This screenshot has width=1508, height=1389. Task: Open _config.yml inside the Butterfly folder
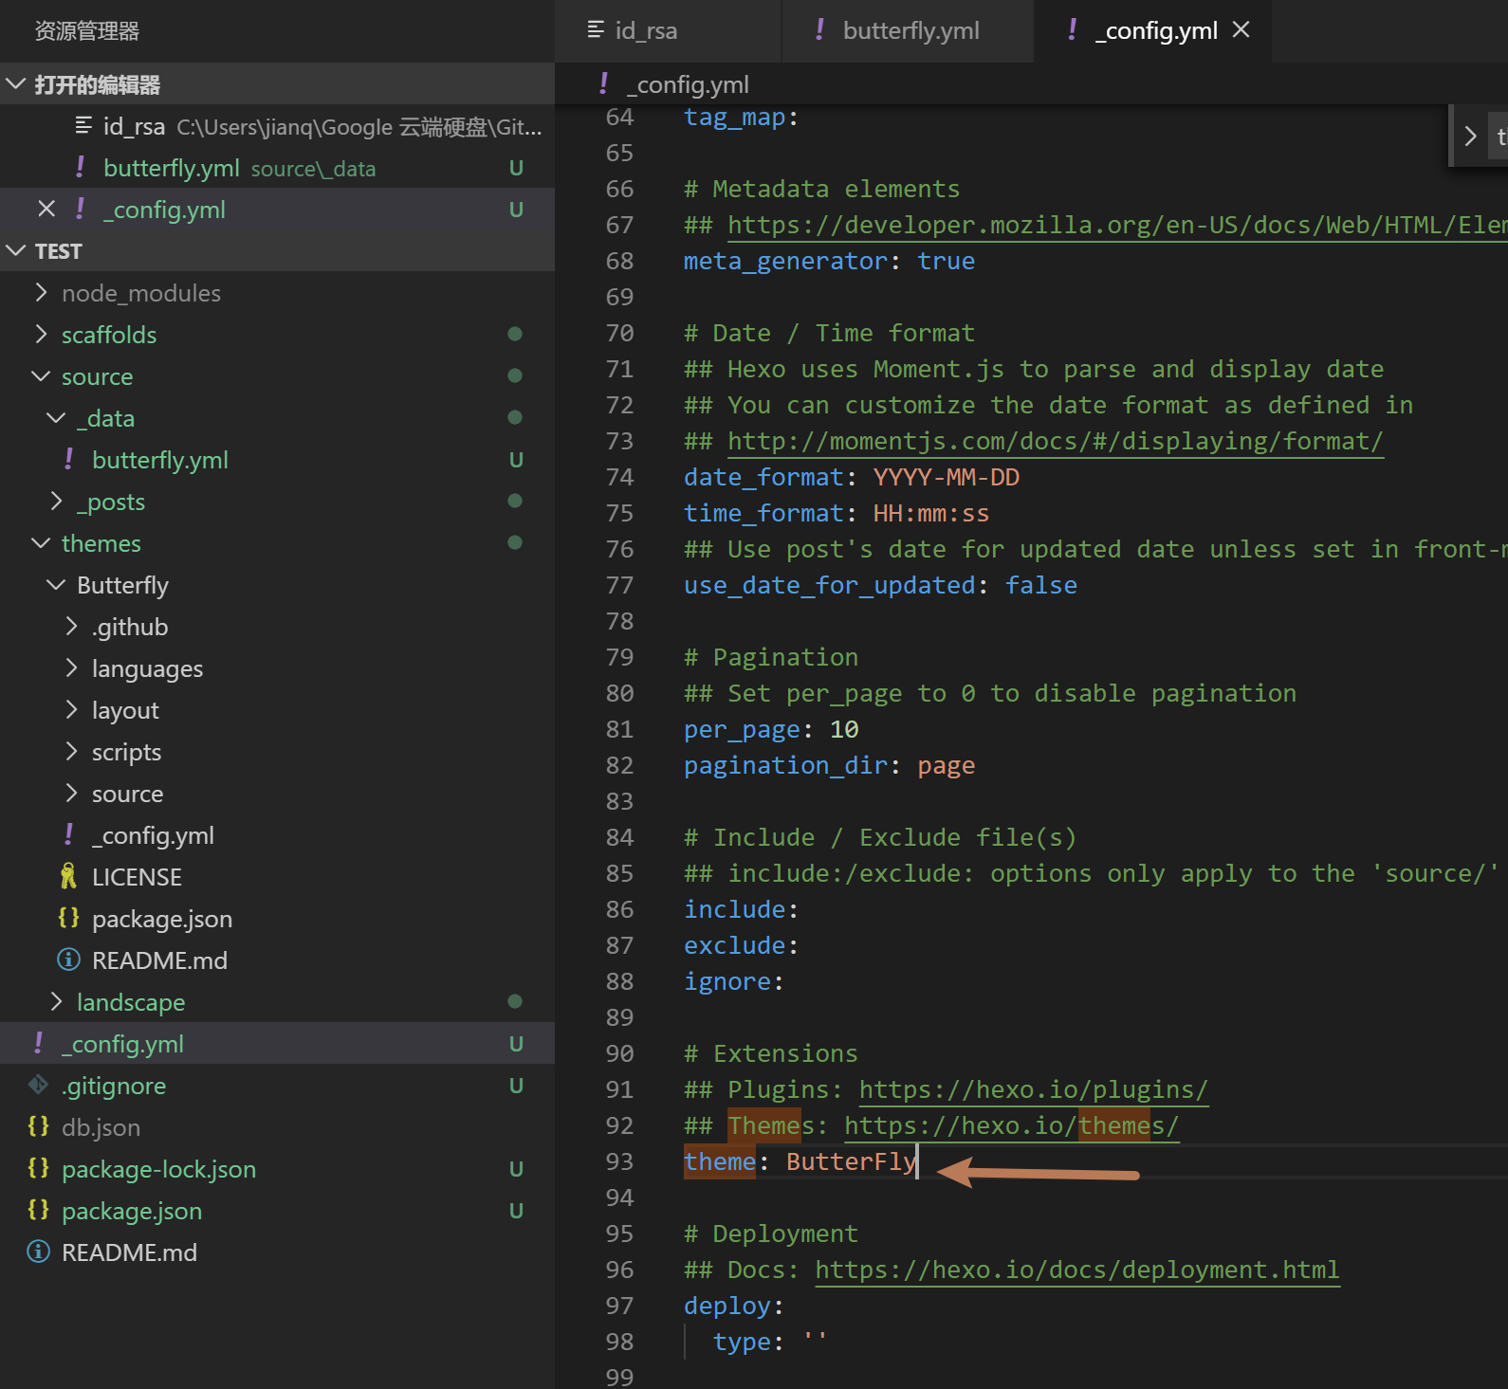click(277, 835)
